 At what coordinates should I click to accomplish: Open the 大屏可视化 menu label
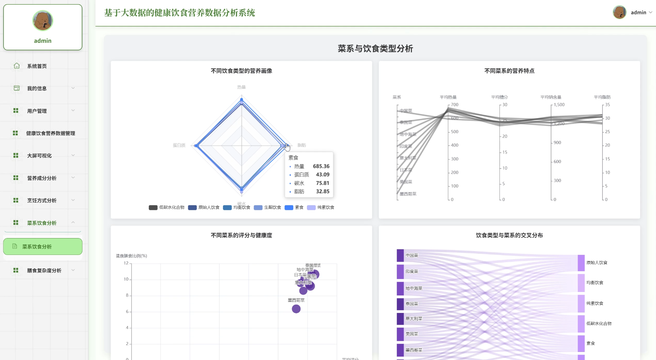click(x=39, y=156)
